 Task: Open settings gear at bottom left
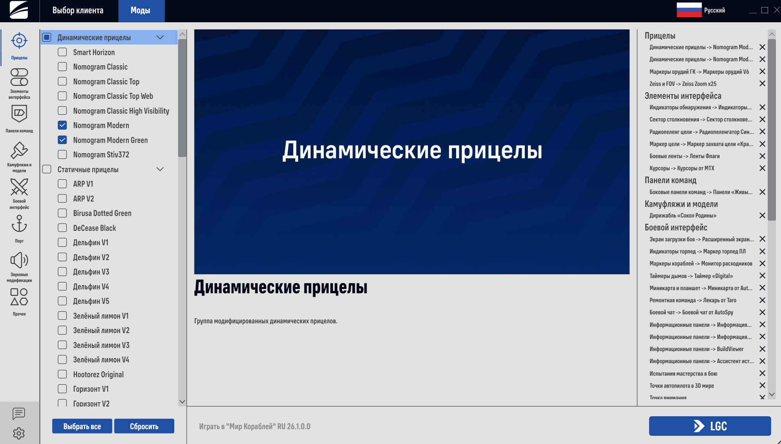point(19,433)
